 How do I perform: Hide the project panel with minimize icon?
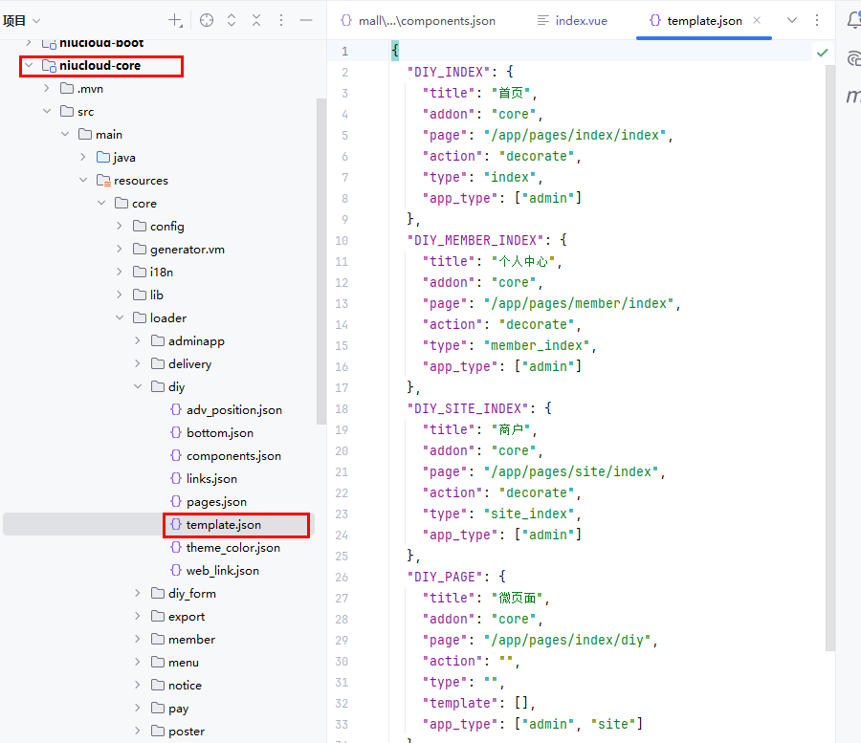tap(306, 20)
